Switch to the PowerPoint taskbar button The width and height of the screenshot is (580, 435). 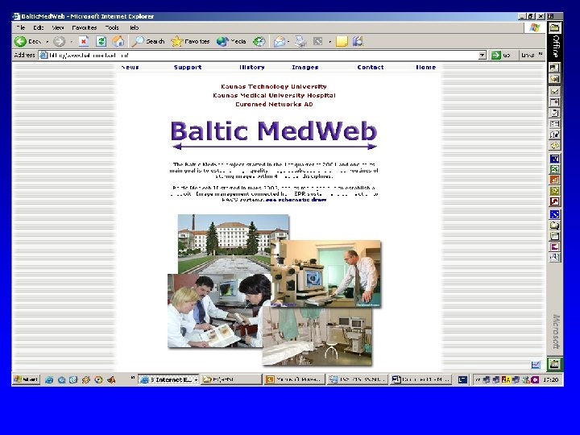295,379
